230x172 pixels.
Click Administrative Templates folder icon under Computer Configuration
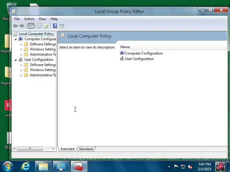coord(26,54)
